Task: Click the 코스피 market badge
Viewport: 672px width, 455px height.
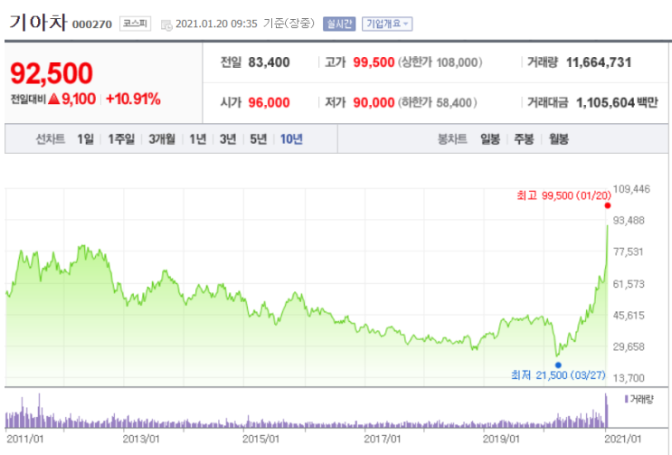Action: [x=135, y=24]
